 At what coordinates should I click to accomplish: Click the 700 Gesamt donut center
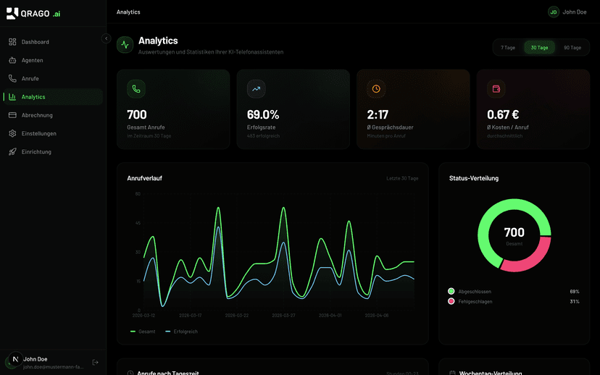(514, 235)
